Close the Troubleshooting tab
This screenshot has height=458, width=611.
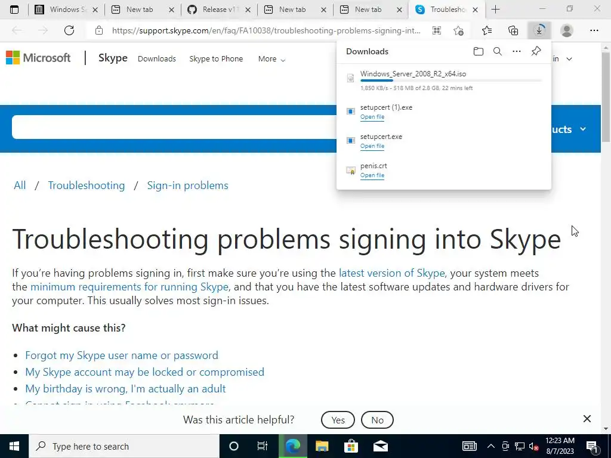475,10
